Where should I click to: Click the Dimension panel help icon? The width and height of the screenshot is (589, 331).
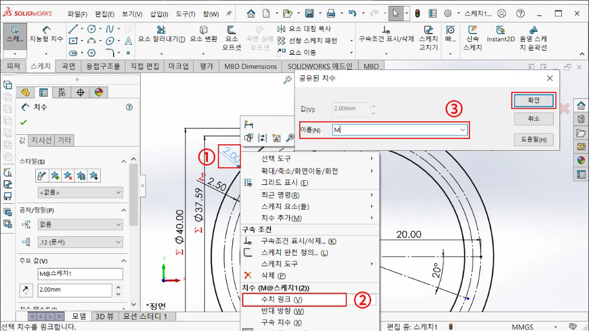pyautogui.click(x=129, y=107)
